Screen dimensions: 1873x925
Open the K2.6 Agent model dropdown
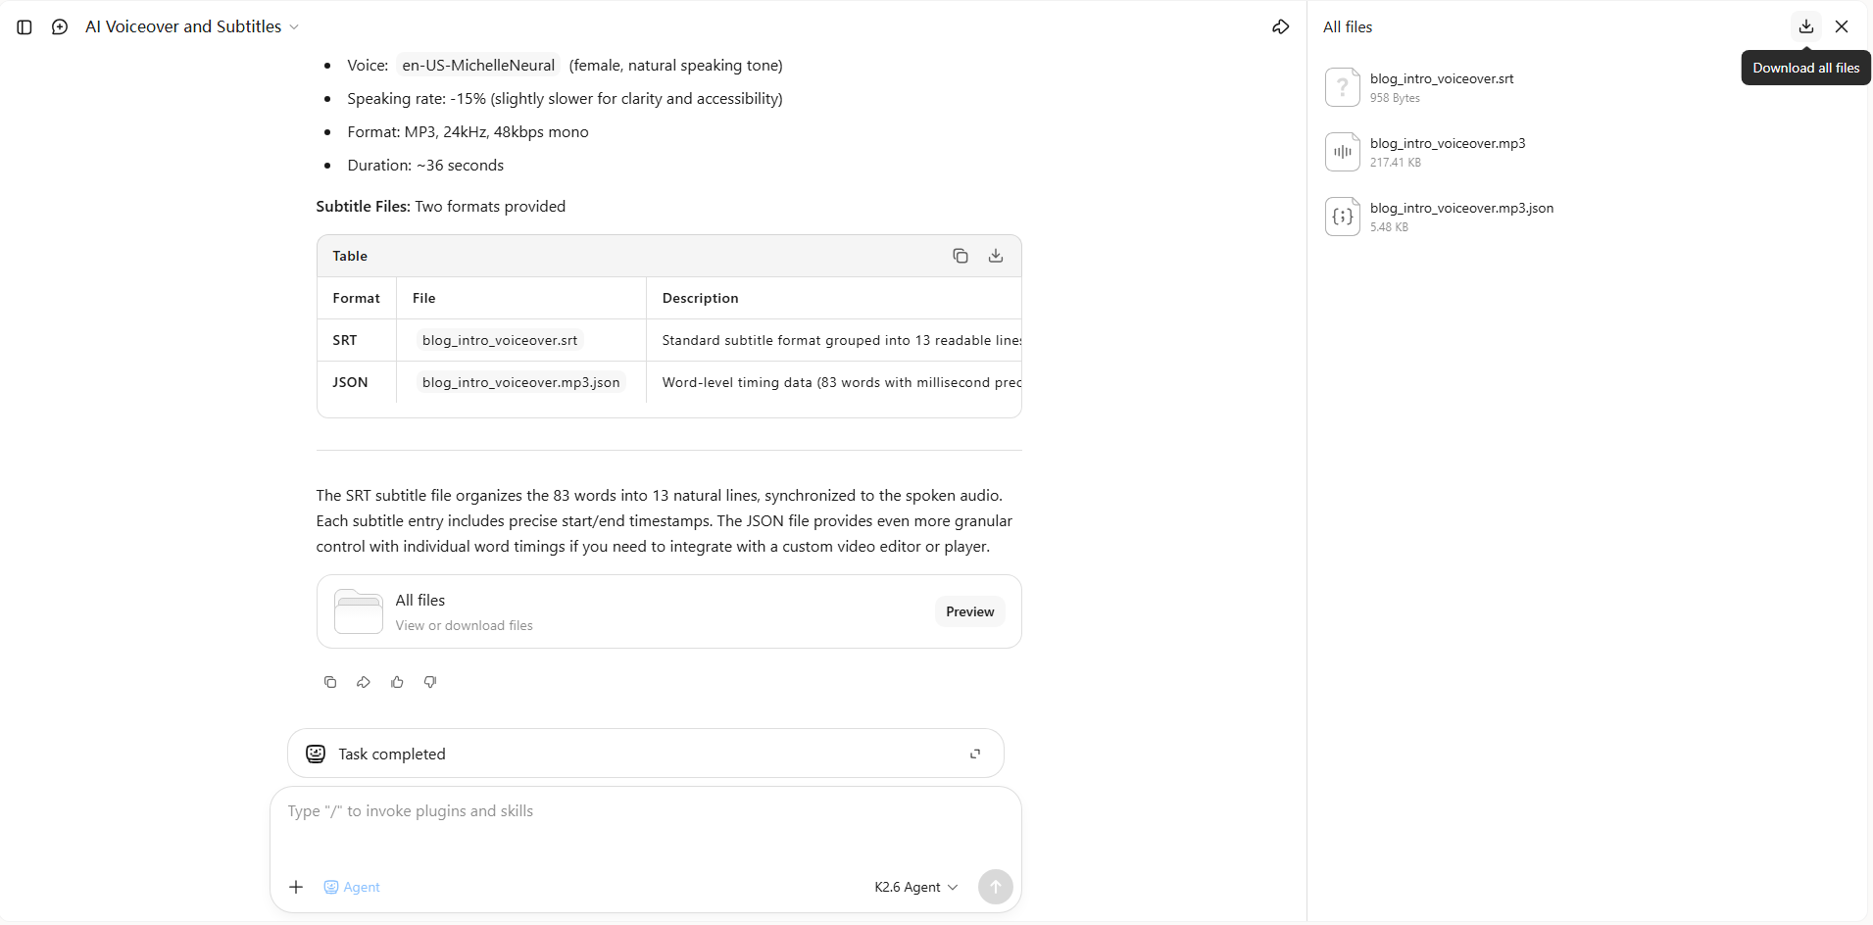pyautogui.click(x=915, y=887)
